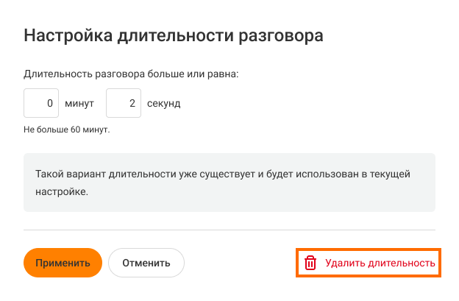Click the "секунд" unit label
The width and height of the screenshot is (459, 301).
(x=162, y=104)
